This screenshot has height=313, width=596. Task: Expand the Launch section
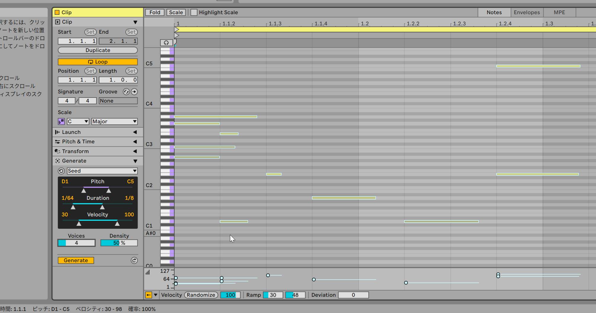coord(135,132)
